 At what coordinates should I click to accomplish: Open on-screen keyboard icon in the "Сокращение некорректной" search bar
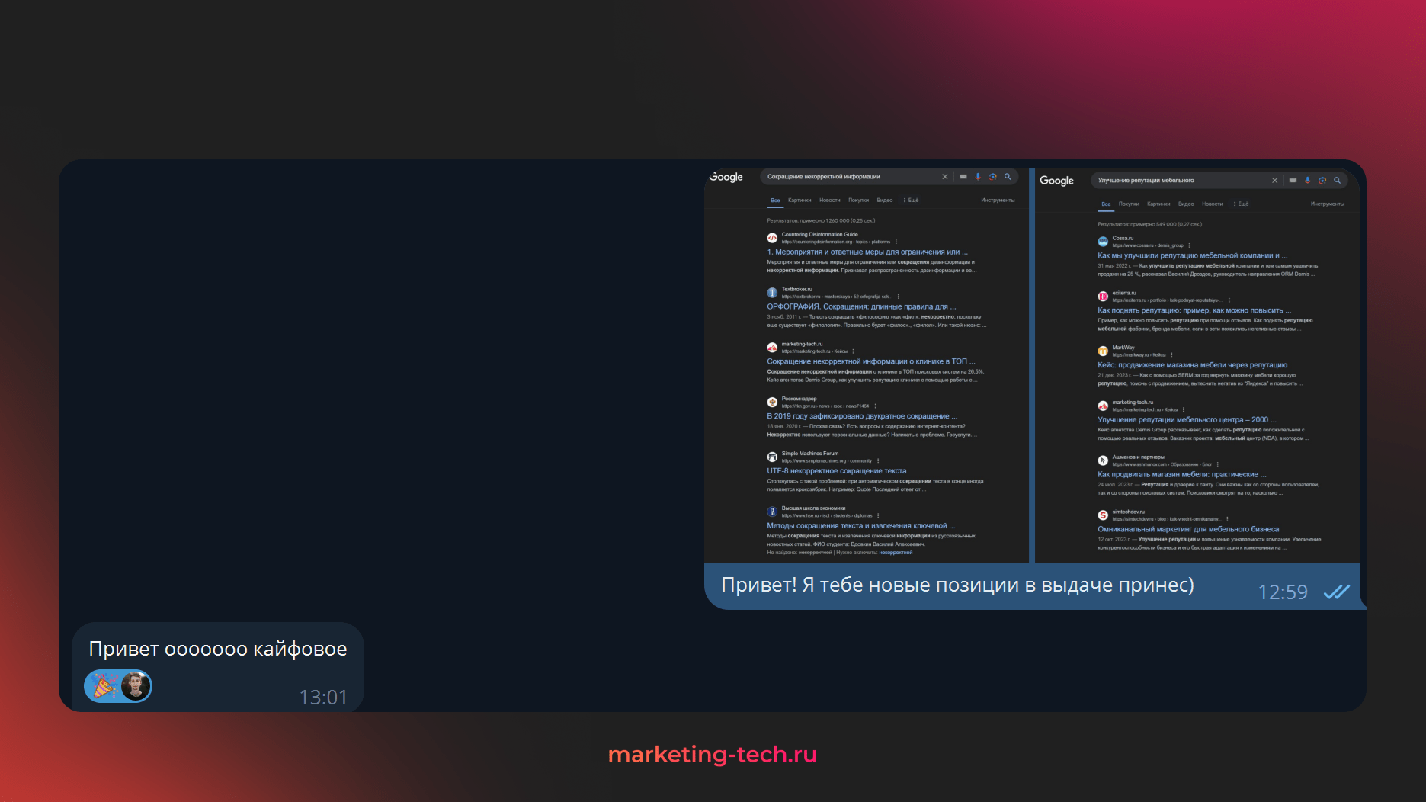coord(963,177)
